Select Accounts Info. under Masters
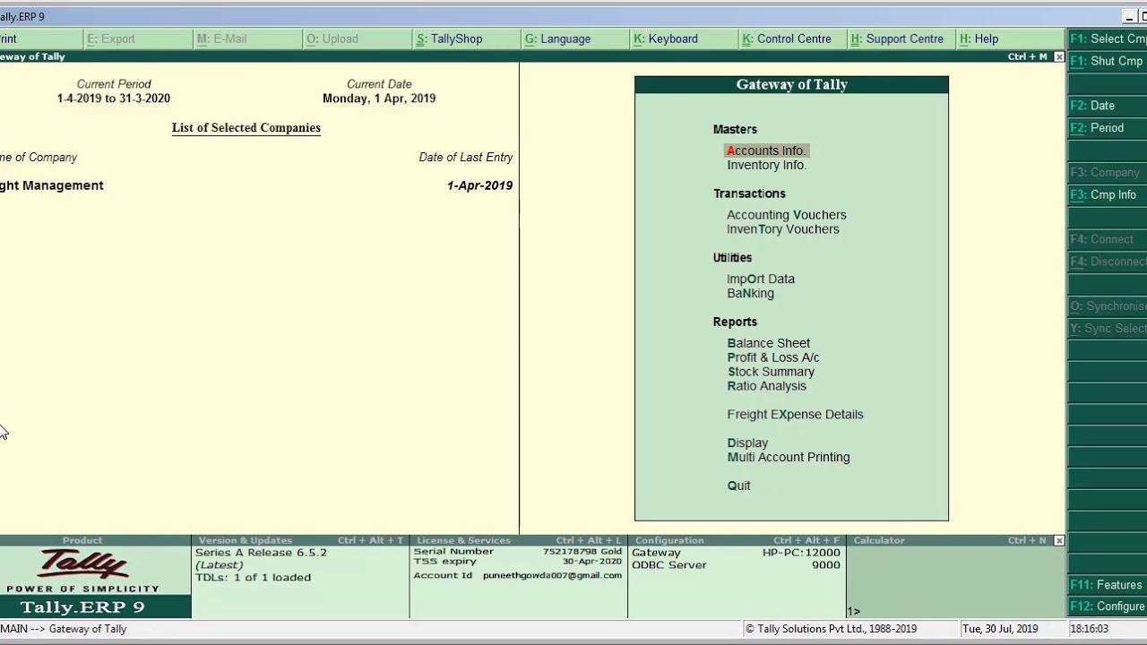The width and height of the screenshot is (1147, 645). click(x=766, y=150)
